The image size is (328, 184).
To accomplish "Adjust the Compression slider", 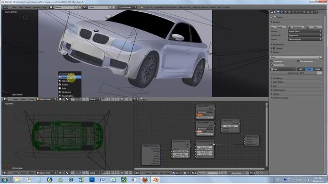I will (296, 73).
